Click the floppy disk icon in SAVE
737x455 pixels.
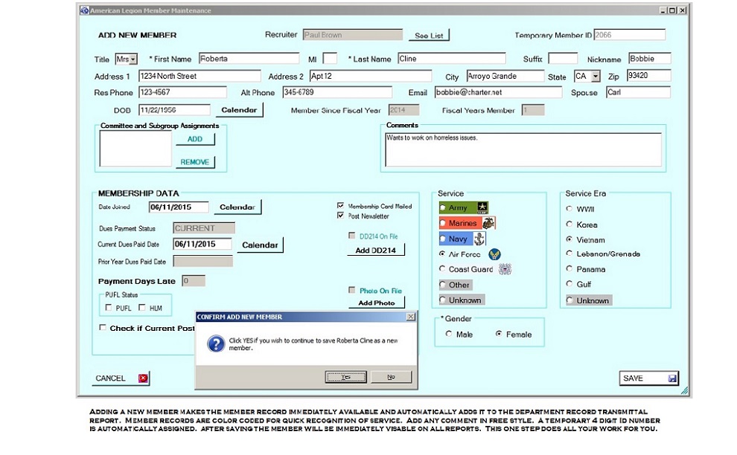pos(672,378)
